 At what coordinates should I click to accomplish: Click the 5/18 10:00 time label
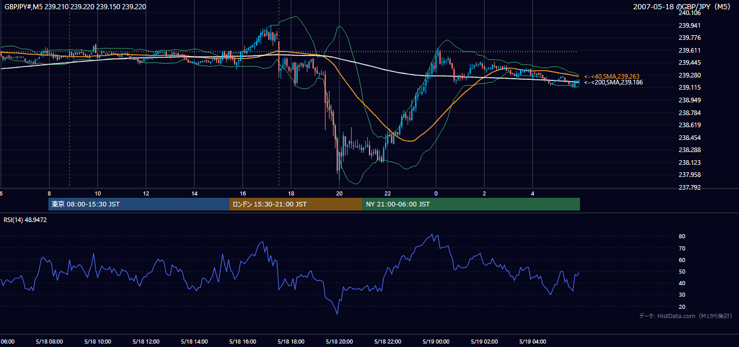pos(97,342)
